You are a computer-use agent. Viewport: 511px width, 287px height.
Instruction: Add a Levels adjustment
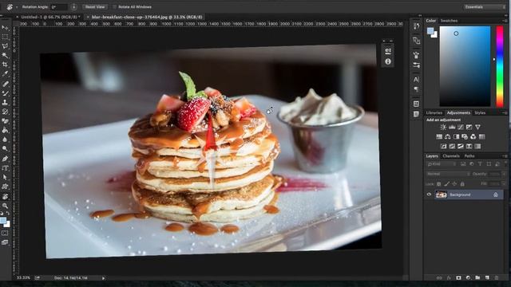tap(452, 128)
